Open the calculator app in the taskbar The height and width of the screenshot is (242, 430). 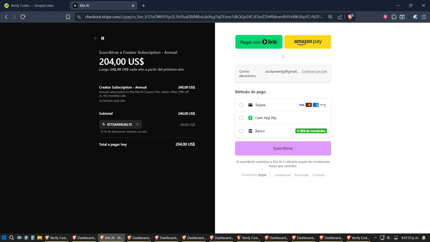33,238
